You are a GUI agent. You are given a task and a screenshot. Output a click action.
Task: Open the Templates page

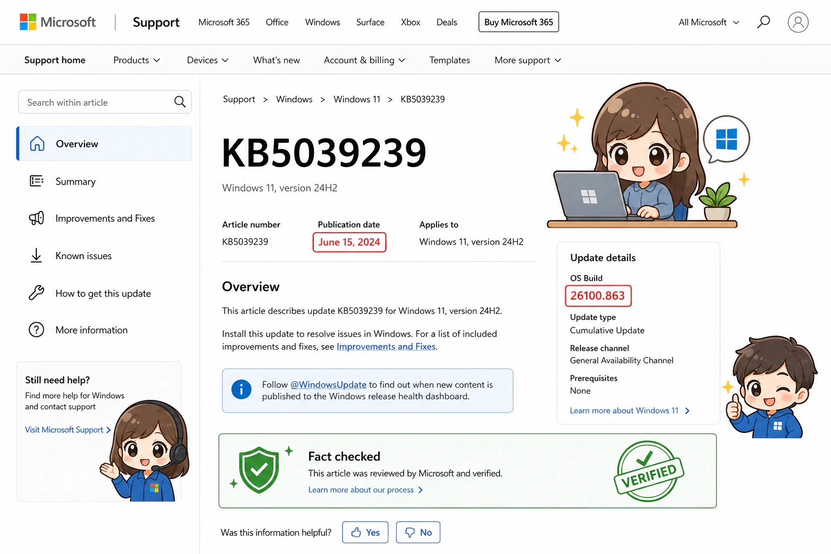point(450,60)
